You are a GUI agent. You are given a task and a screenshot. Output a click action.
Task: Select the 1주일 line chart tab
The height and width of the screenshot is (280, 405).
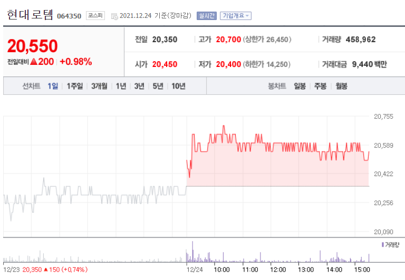point(75,86)
